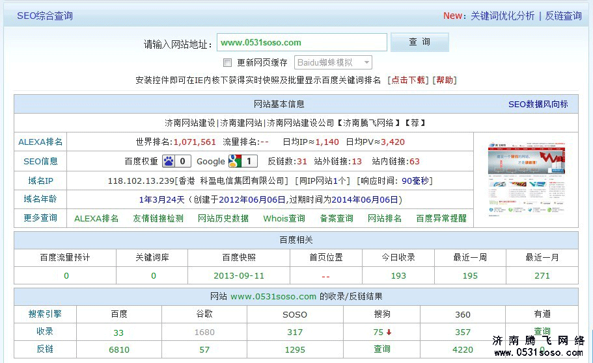Click 最近一周 value 195

pyautogui.click(x=470, y=276)
